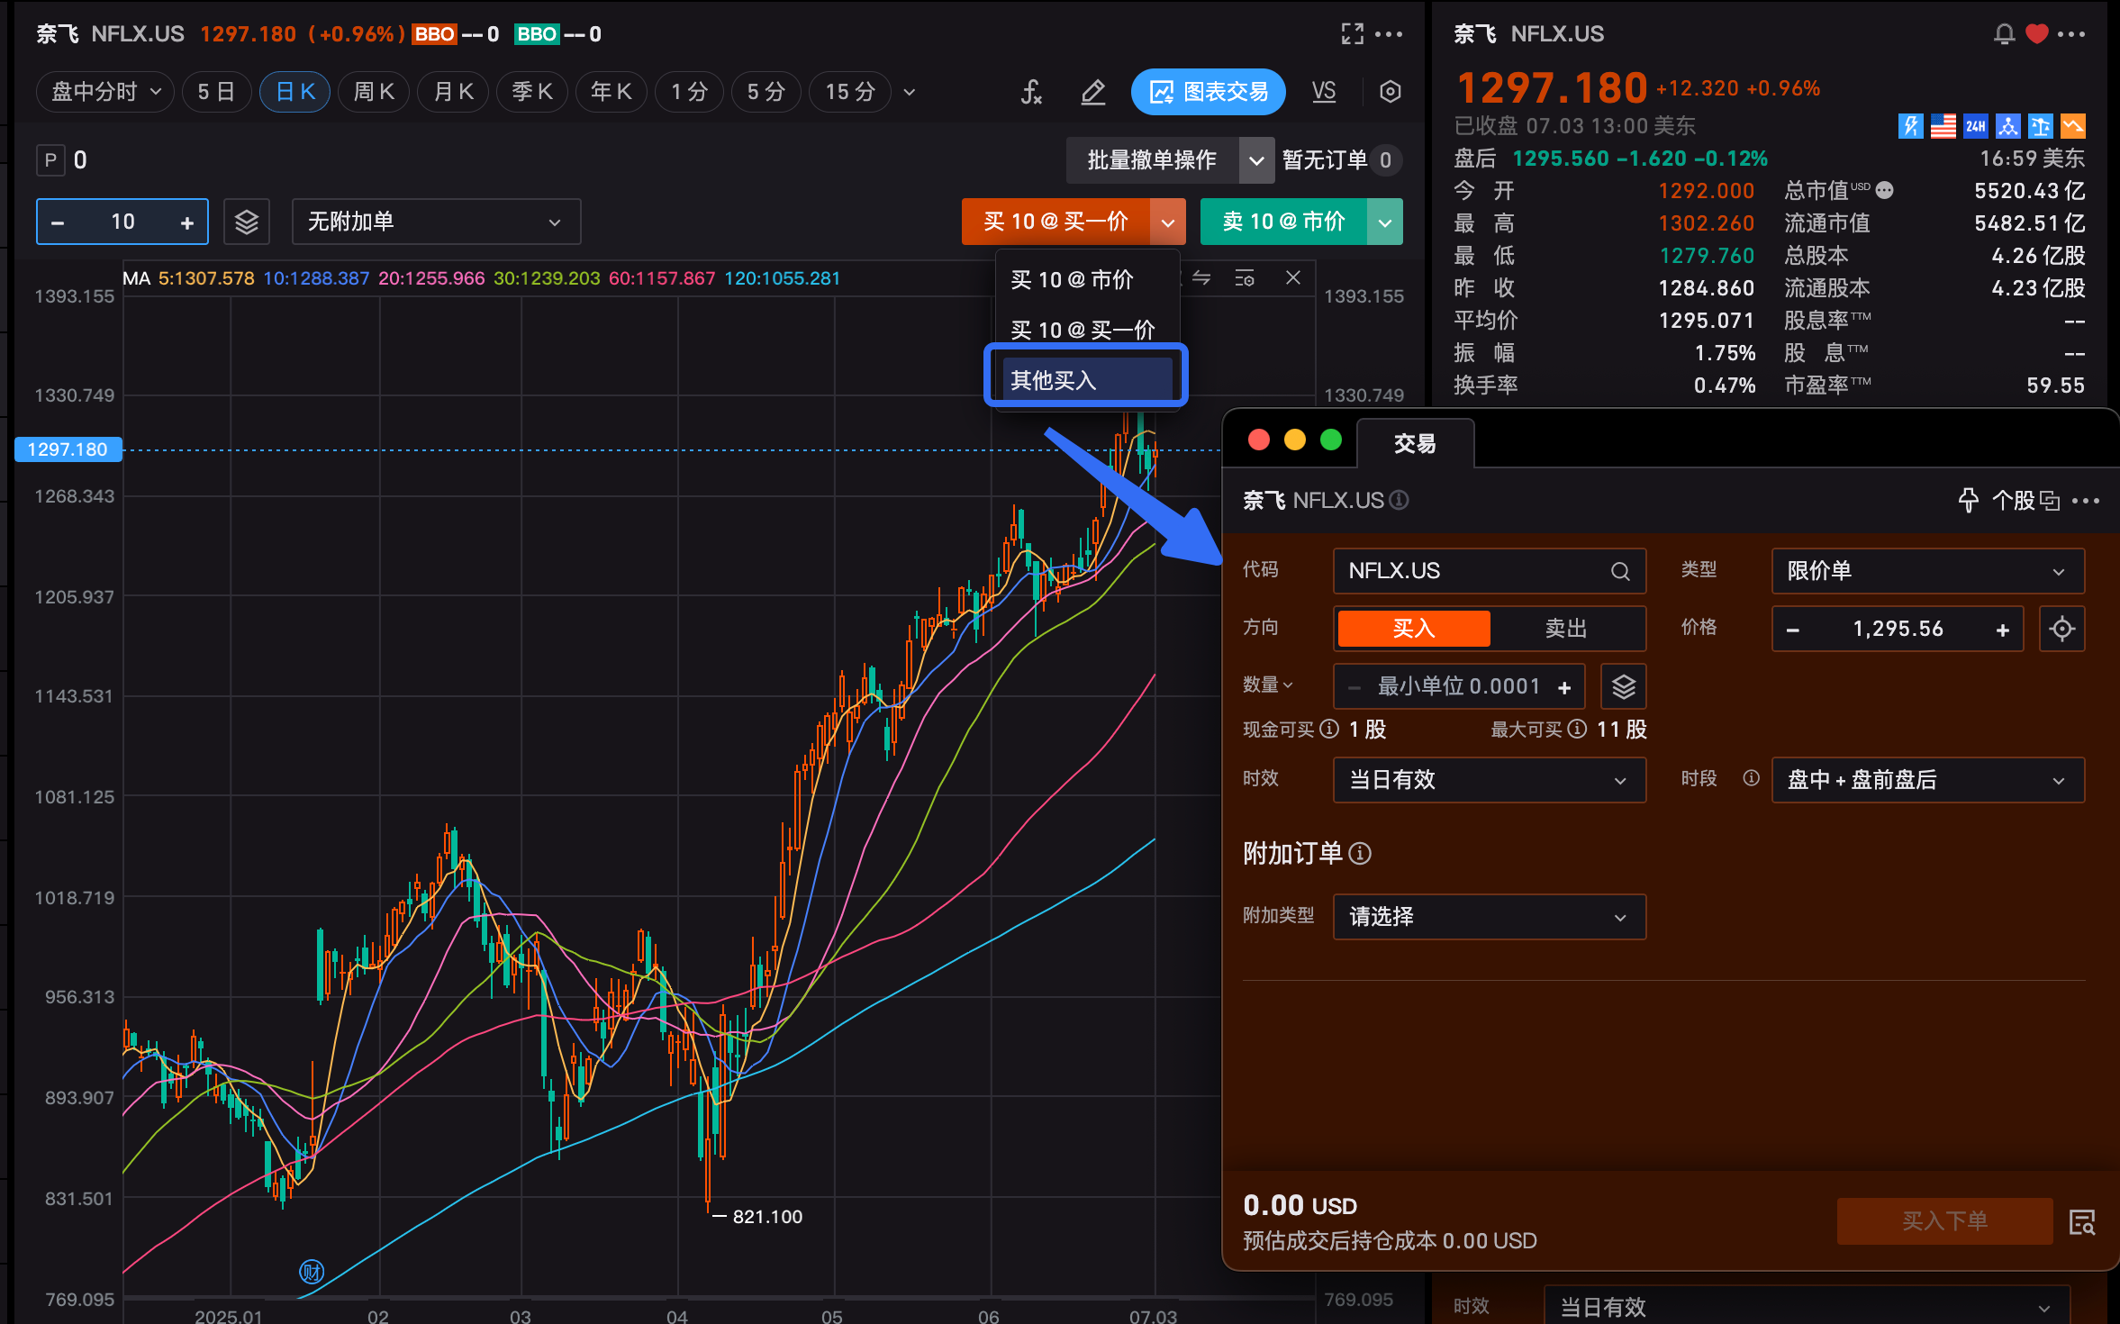The image size is (2120, 1324).
Task: Click the lightning level-1 quote badge
Action: click(1910, 126)
